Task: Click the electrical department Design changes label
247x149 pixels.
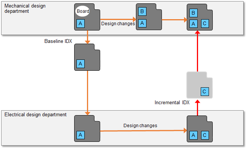Action: coord(140,126)
